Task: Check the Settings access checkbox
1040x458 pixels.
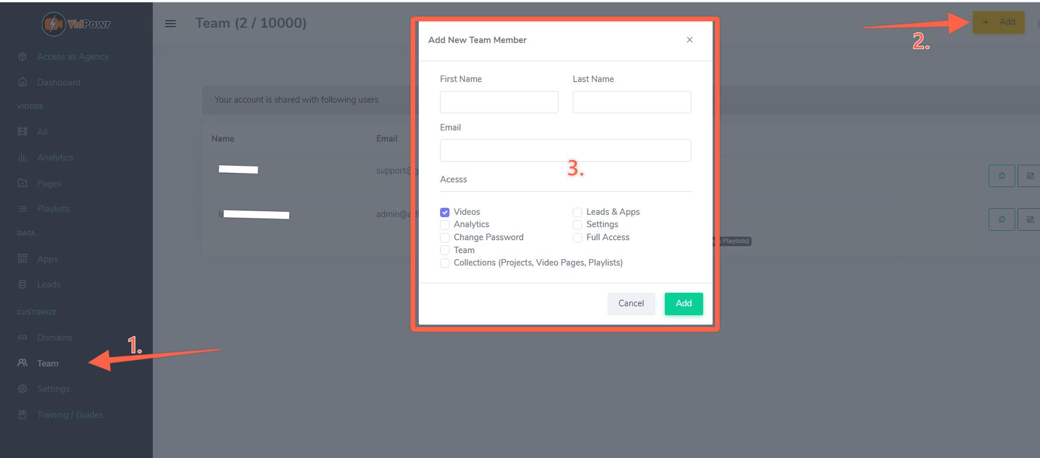Action: (578, 225)
